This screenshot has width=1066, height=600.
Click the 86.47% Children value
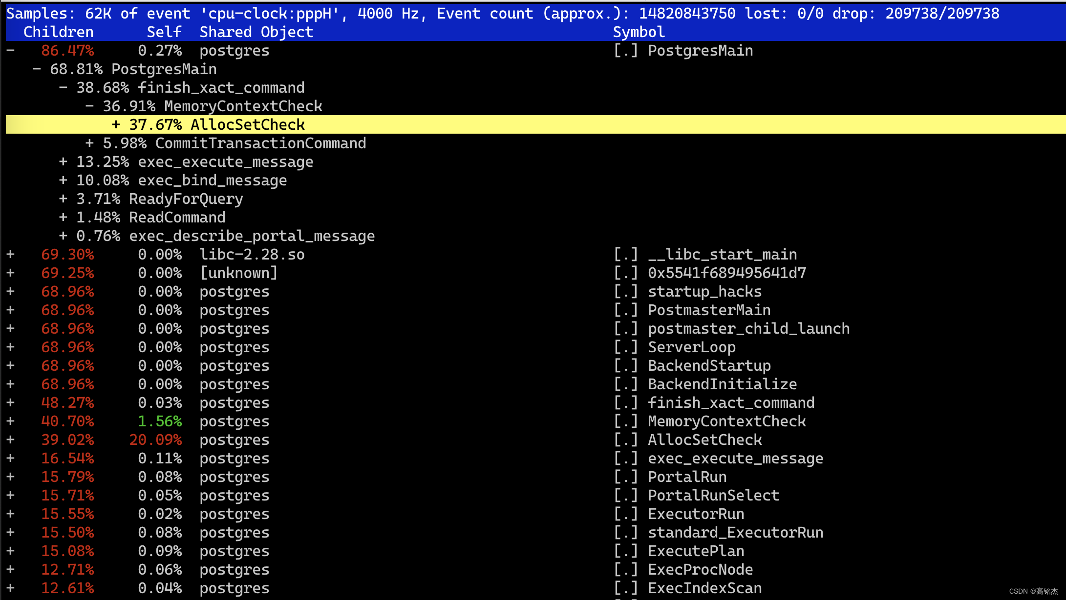click(67, 51)
